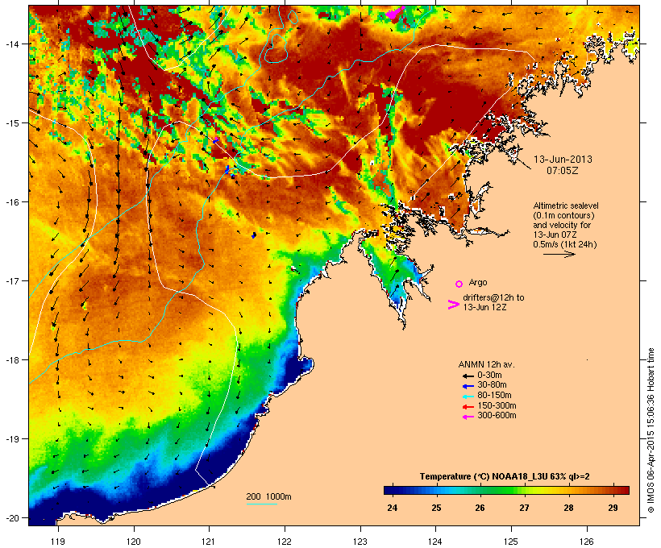Click the '0.5m/s (1kt 24h)' text
The image size is (661, 548).
[x=565, y=244]
